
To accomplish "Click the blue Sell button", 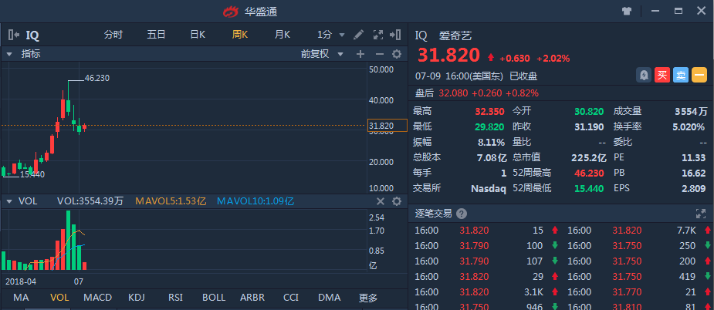I will coord(681,75).
